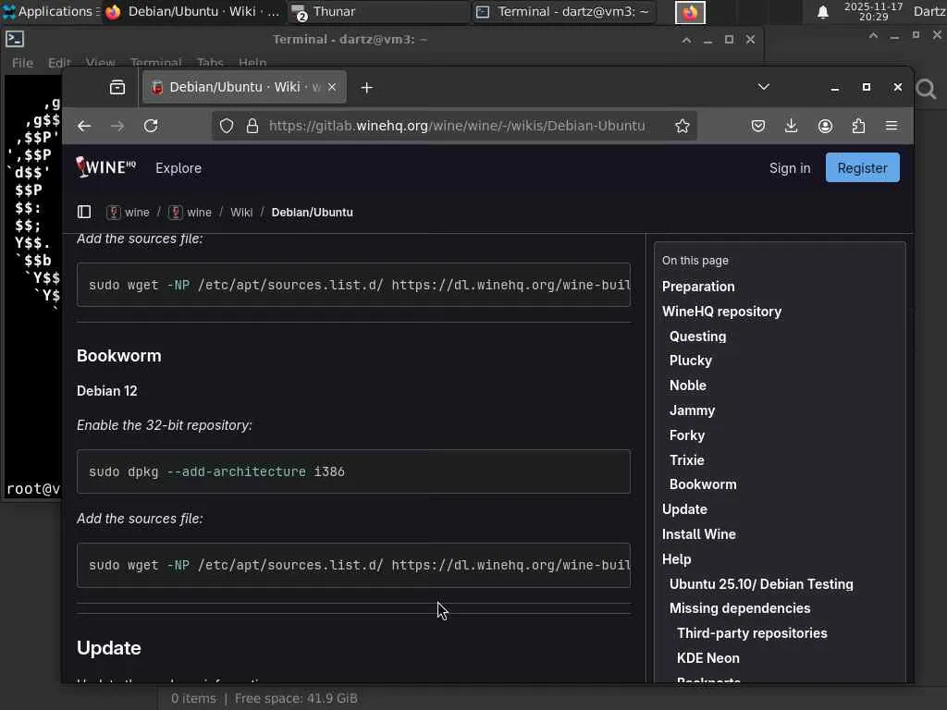
Task: Open the Edit menu in Terminal
Action: point(59,63)
